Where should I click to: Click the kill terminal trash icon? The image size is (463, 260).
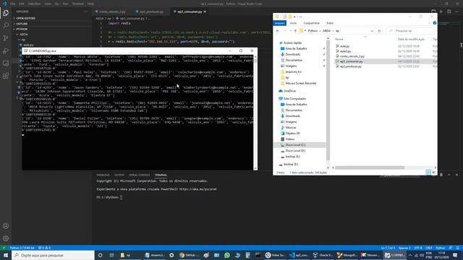click(441, 175)
